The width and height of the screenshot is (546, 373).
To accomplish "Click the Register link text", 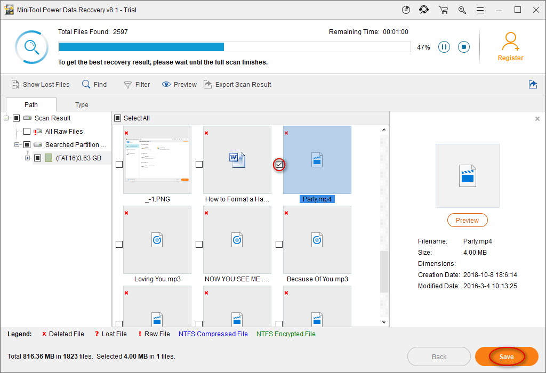I will [510, 58].
